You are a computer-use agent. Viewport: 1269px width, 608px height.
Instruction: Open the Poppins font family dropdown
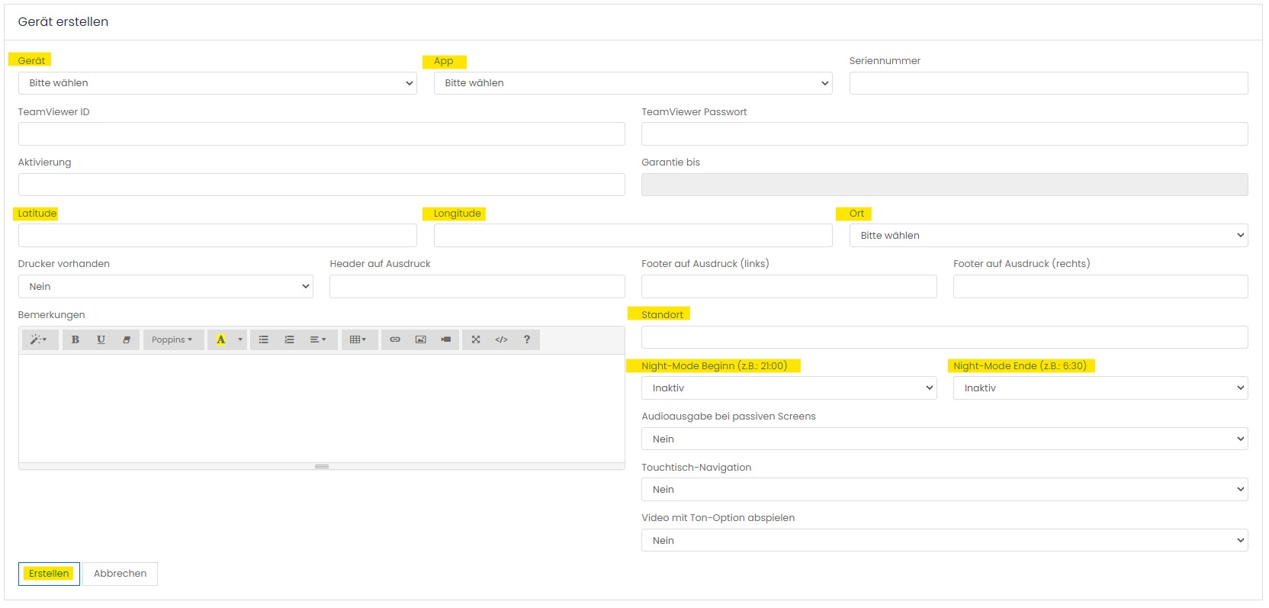tap(173, 339)
